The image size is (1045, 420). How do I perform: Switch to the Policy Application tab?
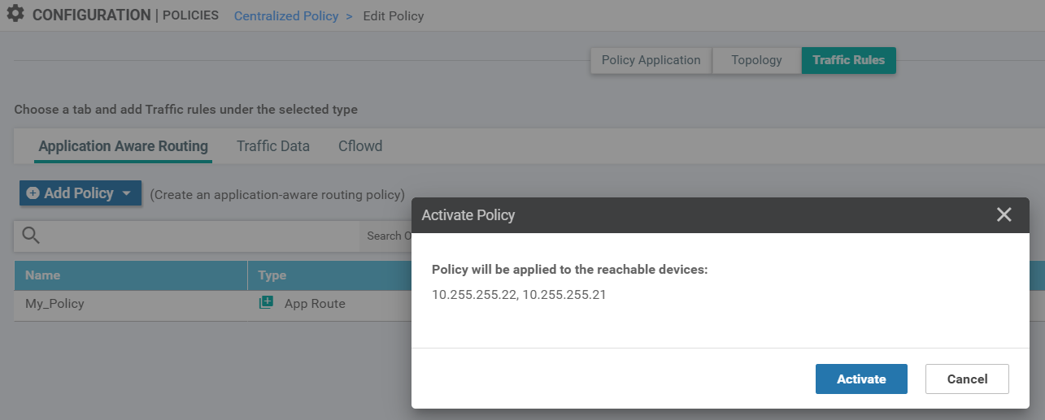[651, 60]
